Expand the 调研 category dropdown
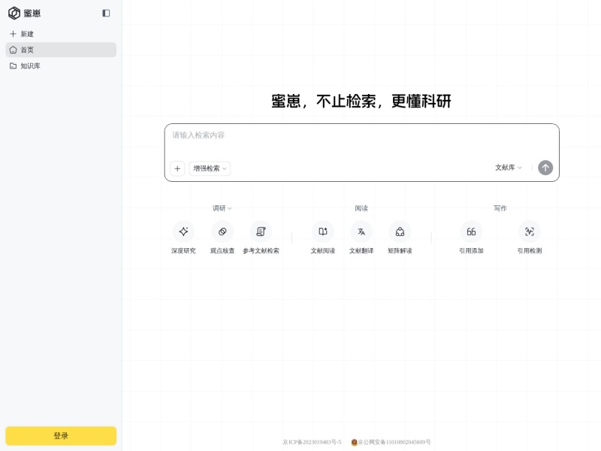The width and height of the screenshot is (601, 451). tap(222, 208)
